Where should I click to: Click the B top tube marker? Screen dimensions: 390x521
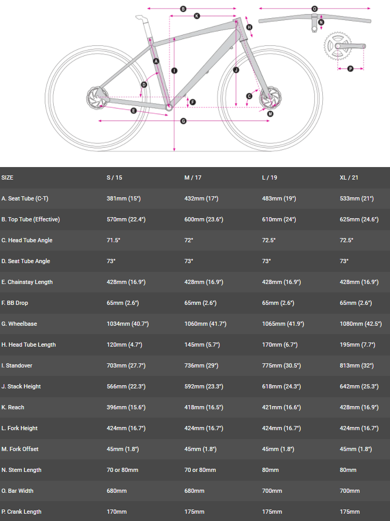pos(183,9)
